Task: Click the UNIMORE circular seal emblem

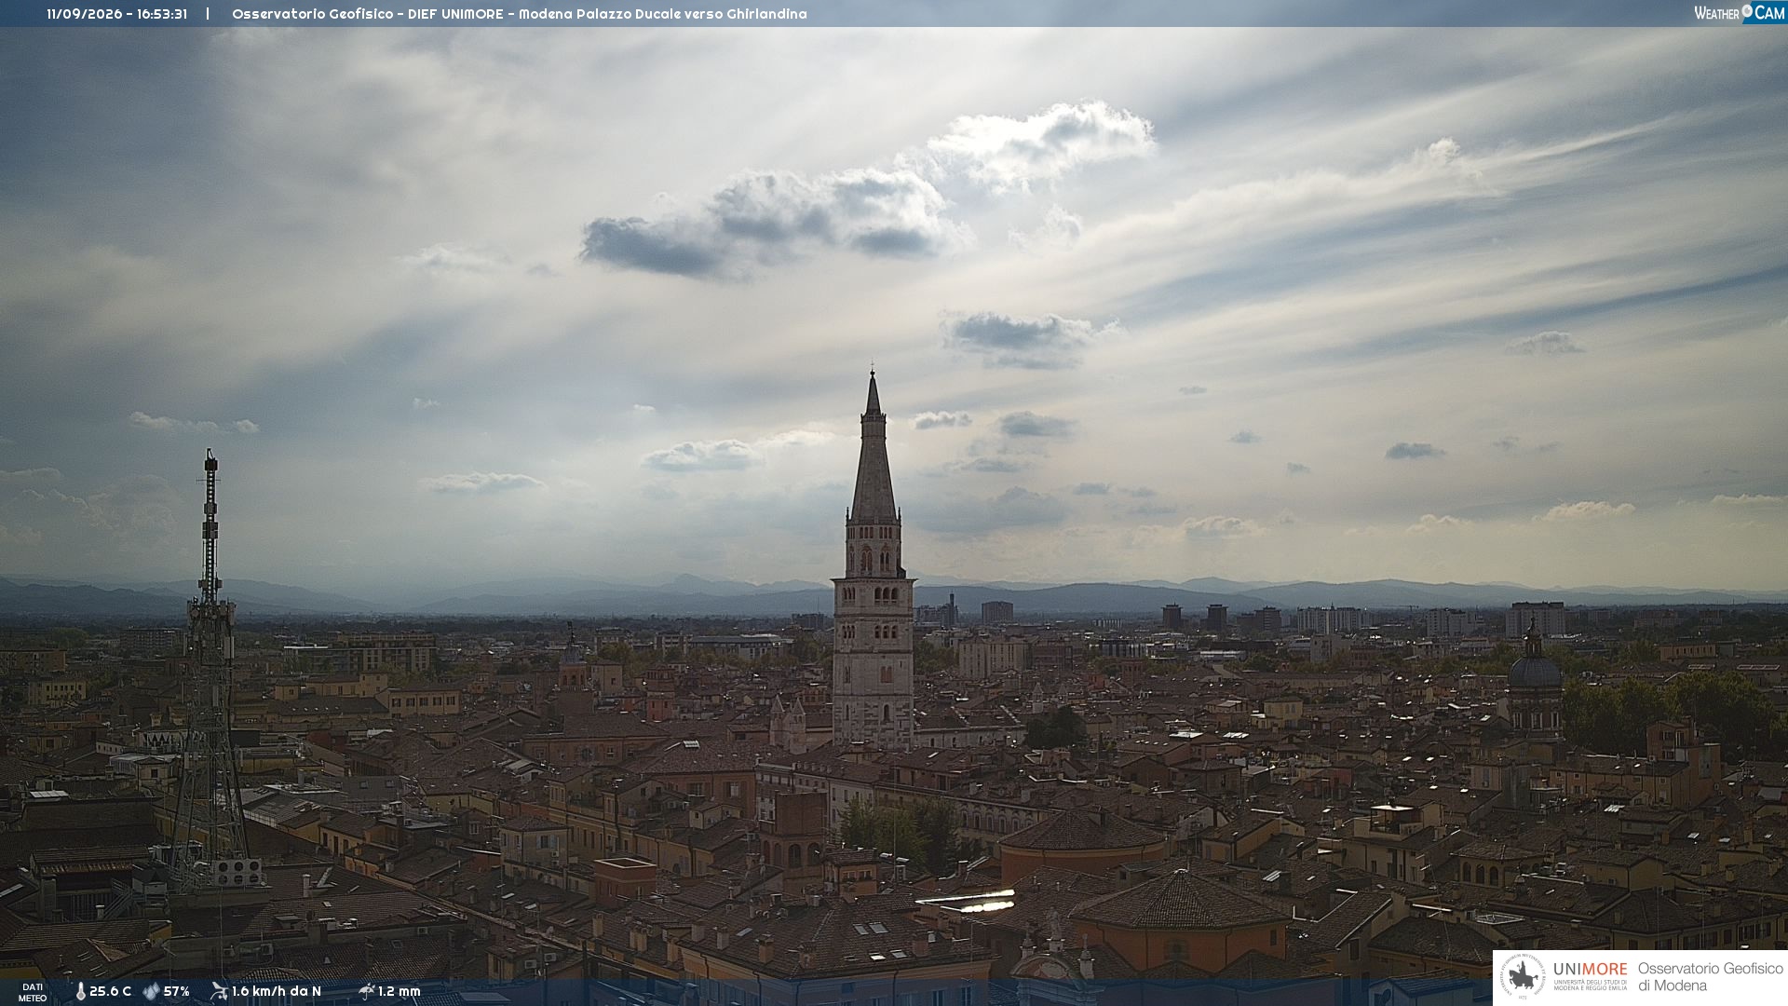Action: (x=1524, y=977)
